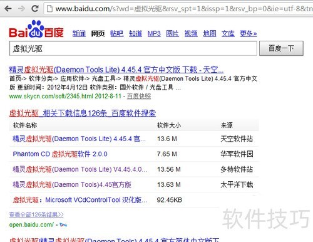Open Daemon Tools Lite V4.45.4.0 link
Screen dimensions: 313x242
[80, 169]
